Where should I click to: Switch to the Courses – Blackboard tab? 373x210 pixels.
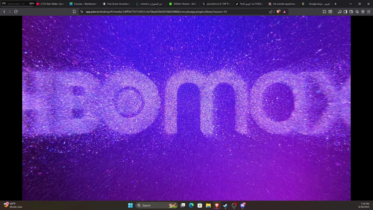tap(83, 4)
